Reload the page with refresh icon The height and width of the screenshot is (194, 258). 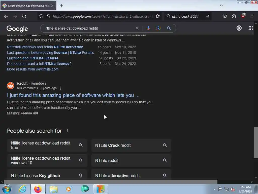pyautogui.click(x=24, y=16)
